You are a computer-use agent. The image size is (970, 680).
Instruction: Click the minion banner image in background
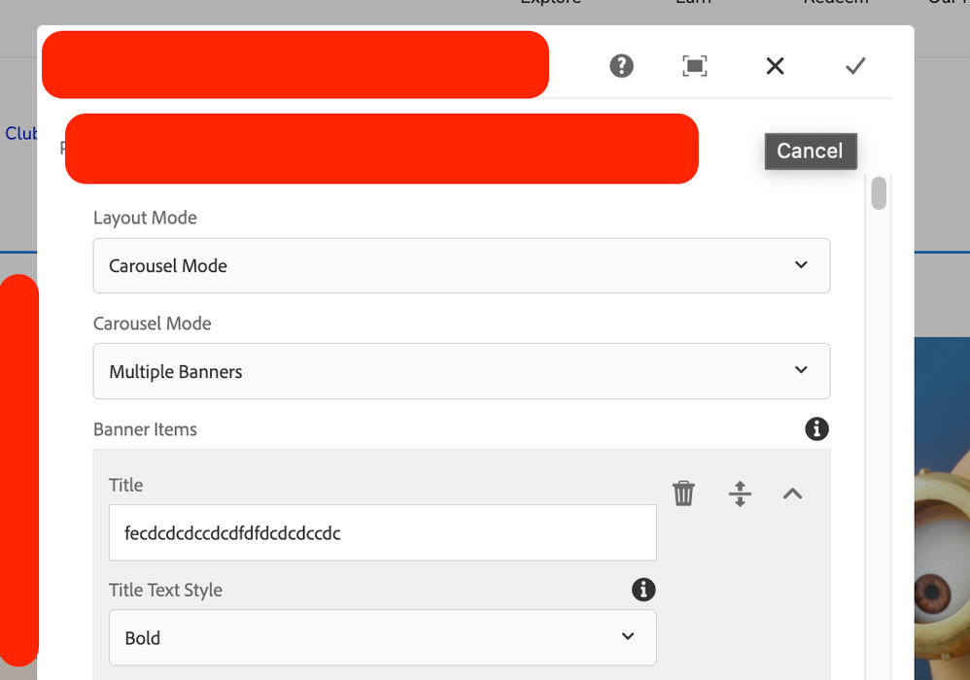point(941,505)
